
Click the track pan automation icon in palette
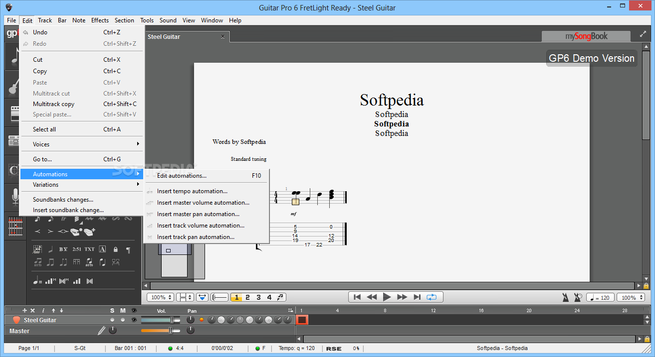pyautogui.click(x=89, y=281)
